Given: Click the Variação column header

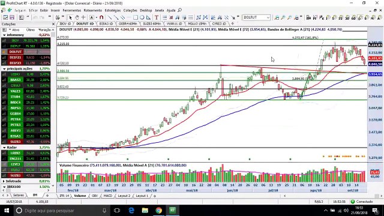Looking at the screenshot, I should pos(45,29).
